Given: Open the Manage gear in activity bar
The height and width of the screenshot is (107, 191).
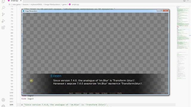Looking at the screenshot, I should pyautogui.click(x=3, y=106).
